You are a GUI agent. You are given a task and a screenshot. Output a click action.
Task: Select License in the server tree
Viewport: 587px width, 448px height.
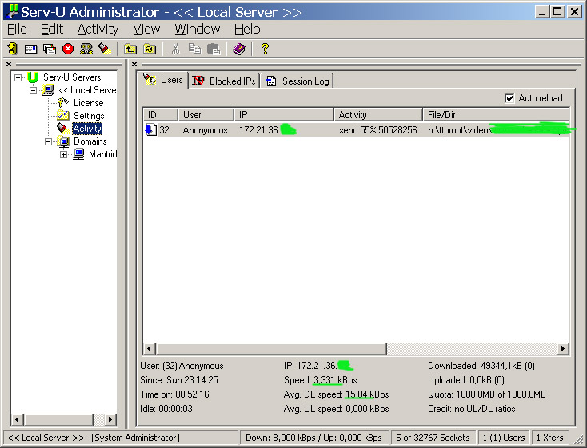click(x=88, y=103)
